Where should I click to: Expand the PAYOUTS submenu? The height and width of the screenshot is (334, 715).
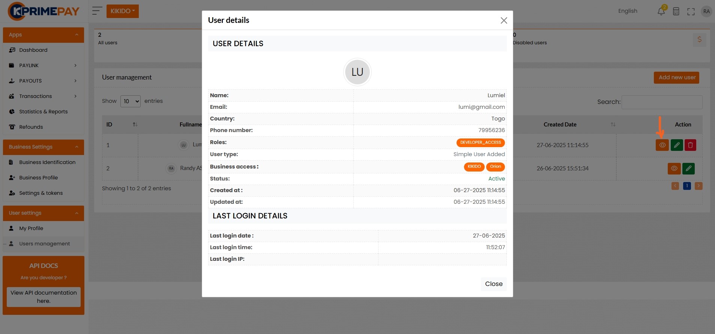coord(44,81)
